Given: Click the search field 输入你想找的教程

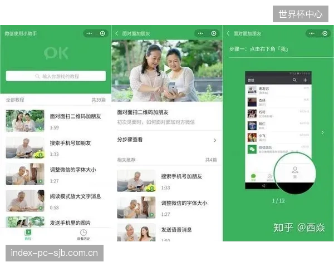Looking at the screenshot, I should coord(56,76).
